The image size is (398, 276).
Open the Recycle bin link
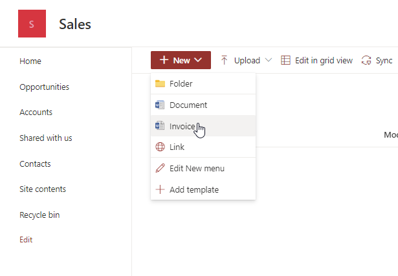(x=39, y=215)
